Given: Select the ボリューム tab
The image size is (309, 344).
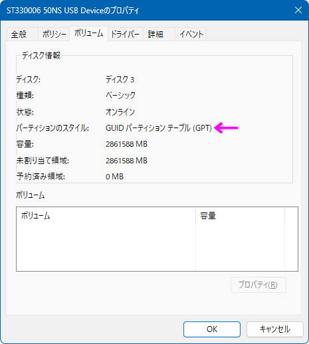Looking at the screenshot, I should [x=88, y=33].
